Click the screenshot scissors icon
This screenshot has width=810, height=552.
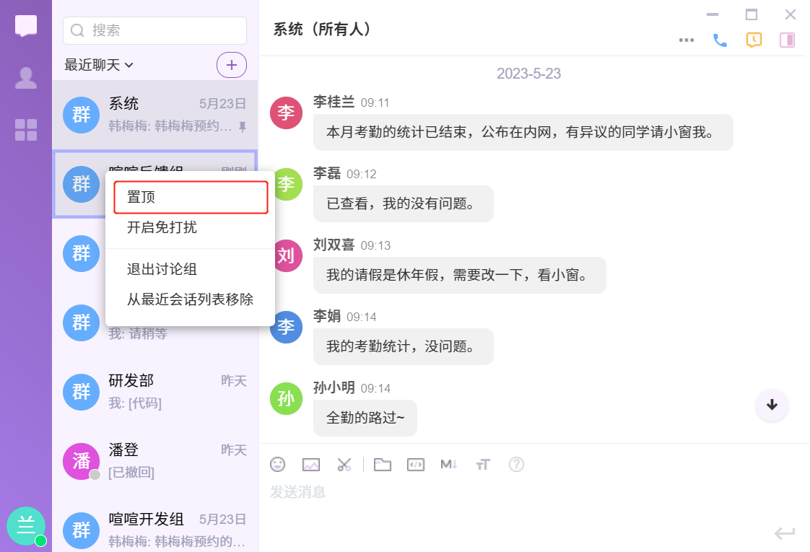(x=344, y=465)
